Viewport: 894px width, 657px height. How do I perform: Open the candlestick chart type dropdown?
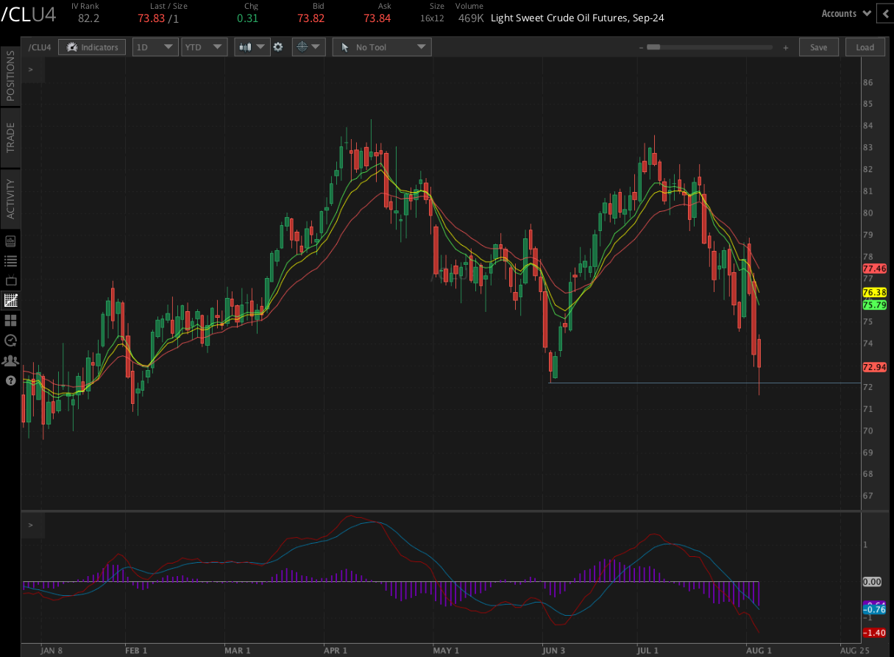252,47
